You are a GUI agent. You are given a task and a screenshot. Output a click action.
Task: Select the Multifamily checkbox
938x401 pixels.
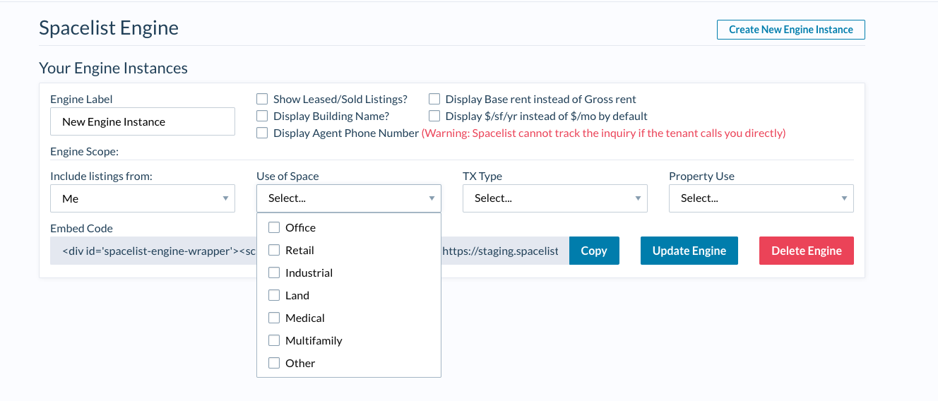274,340
